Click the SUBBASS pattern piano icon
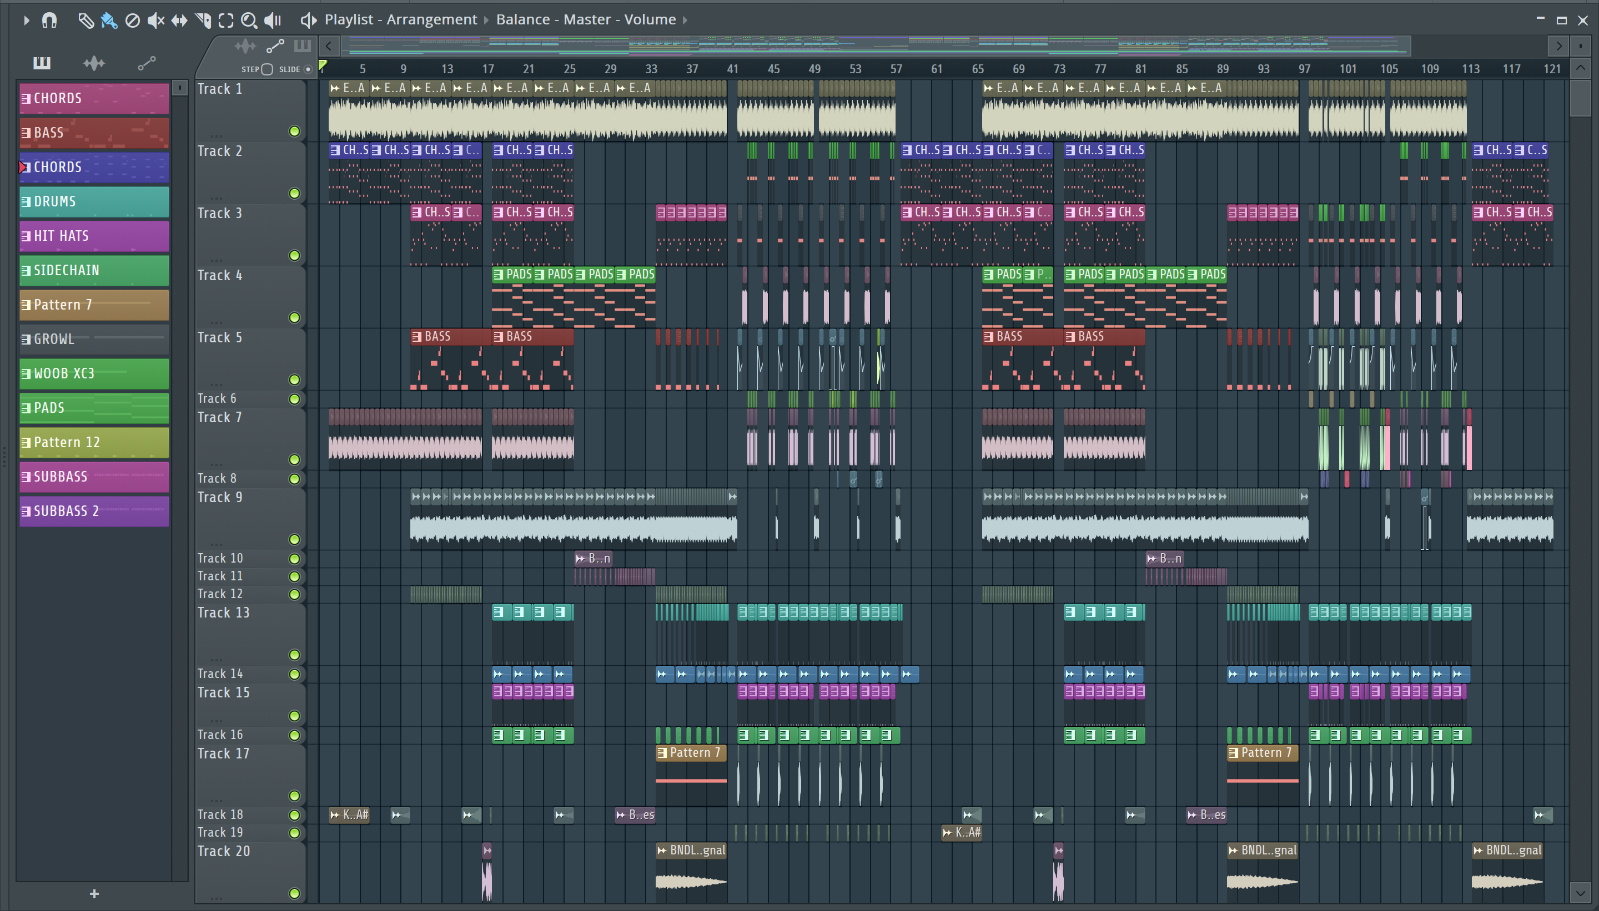Viewport: 1599px width, 911px height. [x=26, y=477]
